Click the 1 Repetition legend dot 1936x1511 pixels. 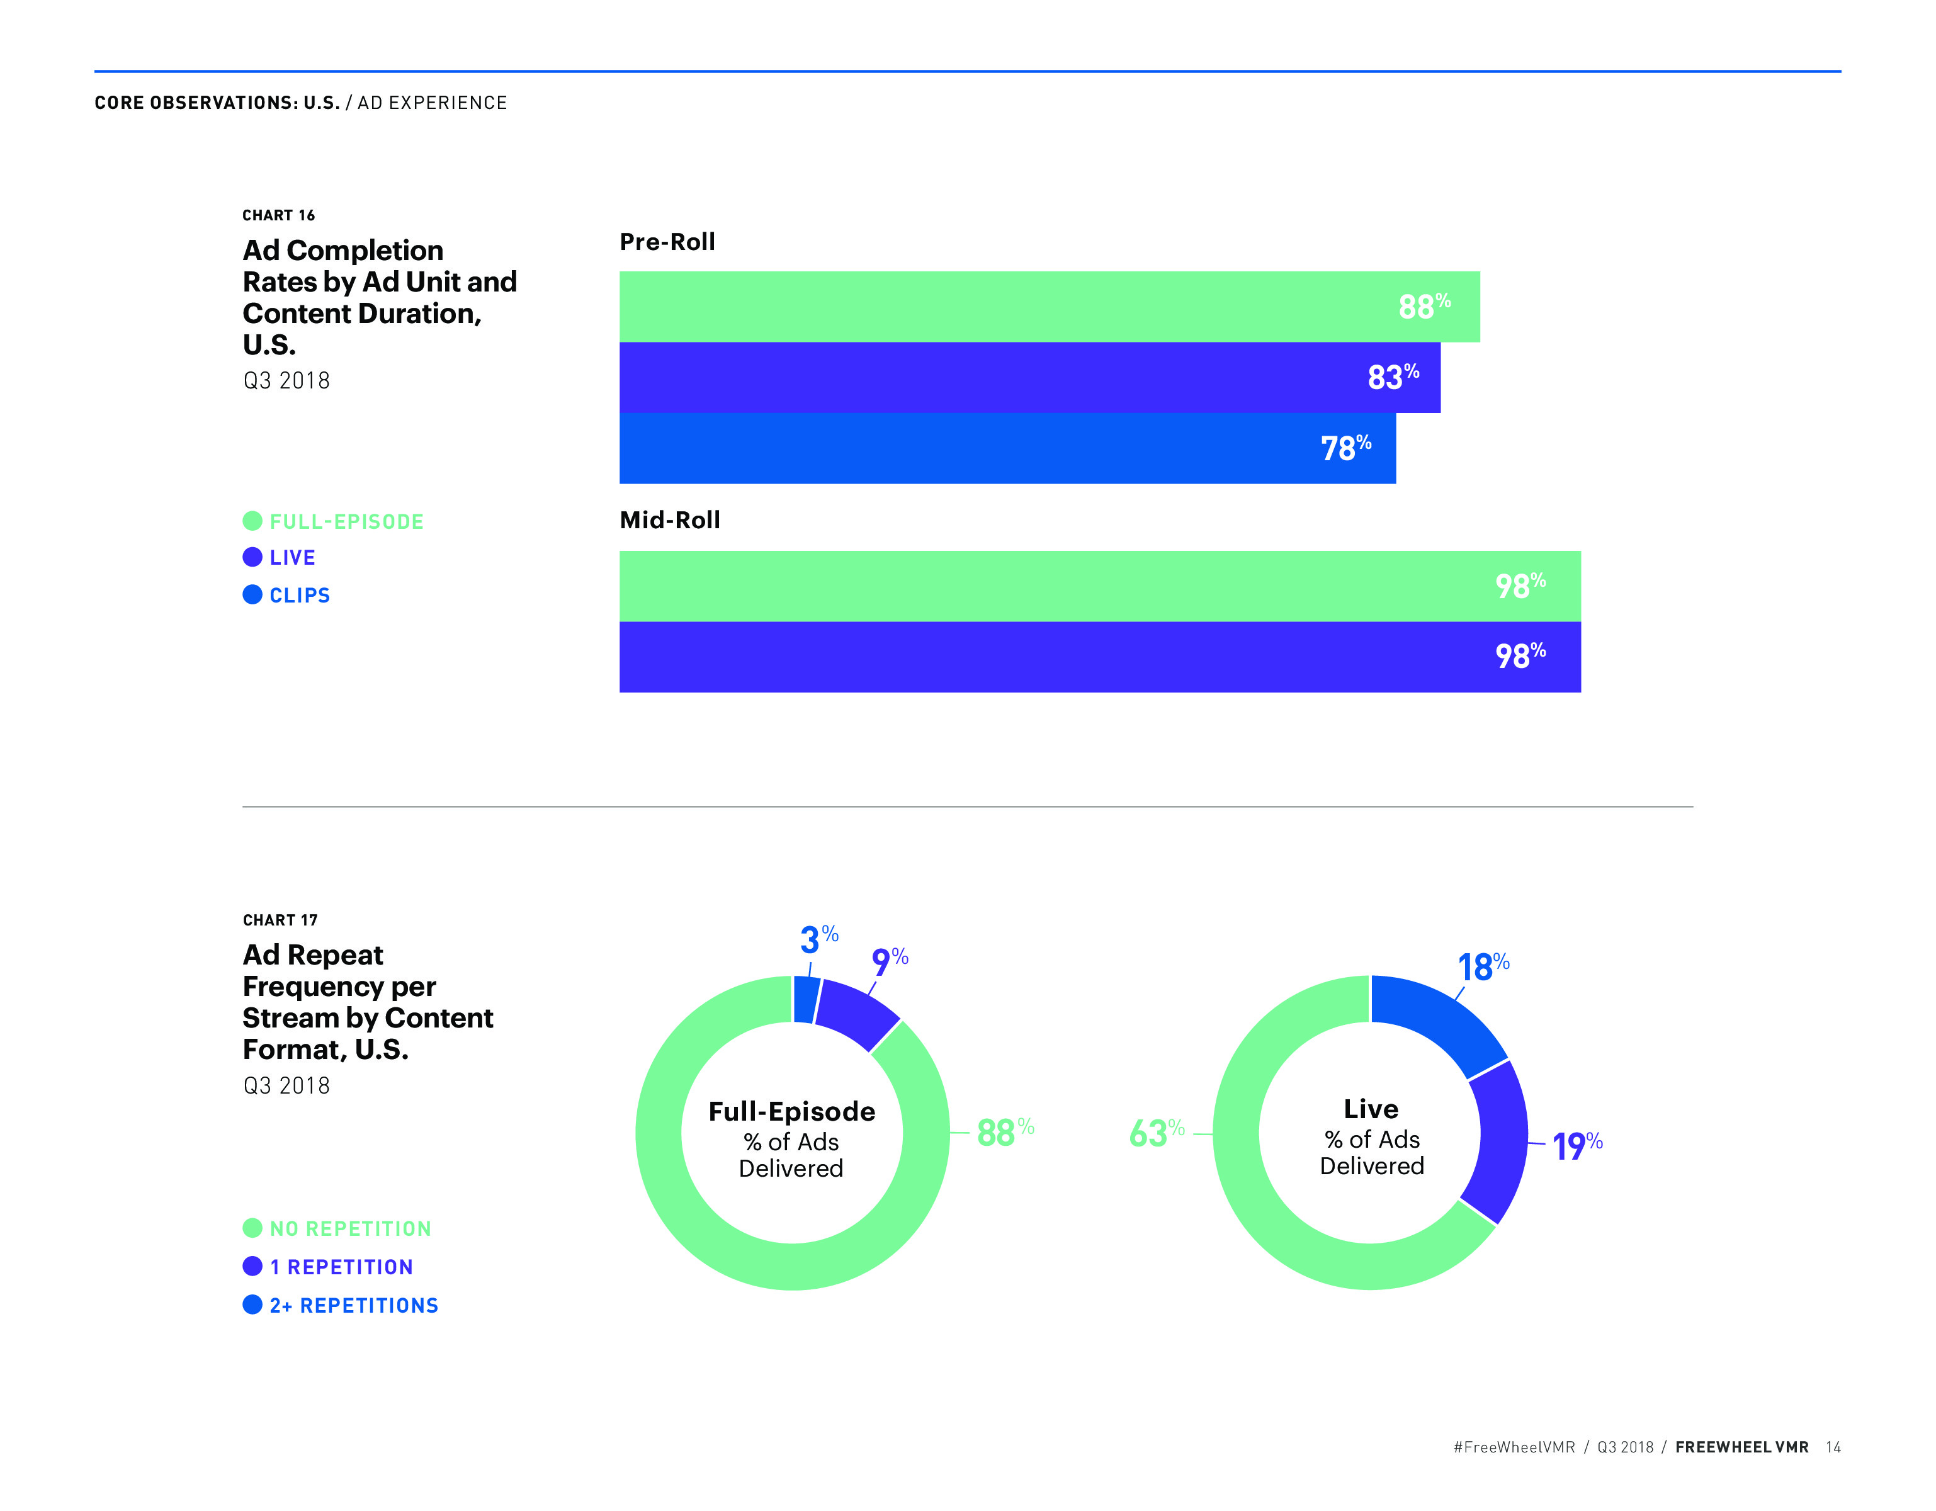pyautogui.click(x=252, y=1266)
